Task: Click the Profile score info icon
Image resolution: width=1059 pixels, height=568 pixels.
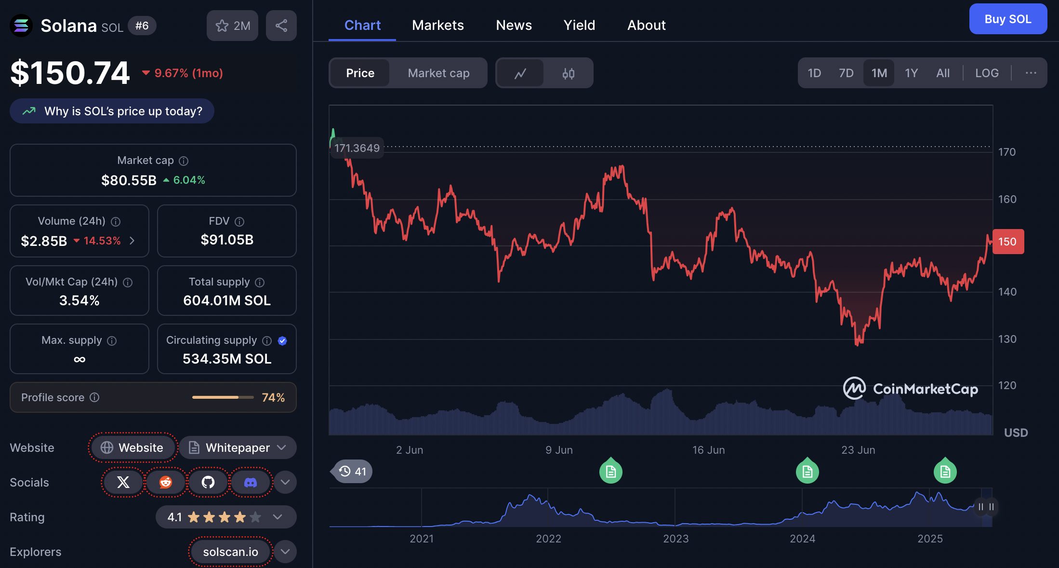Action: point(94,397)
